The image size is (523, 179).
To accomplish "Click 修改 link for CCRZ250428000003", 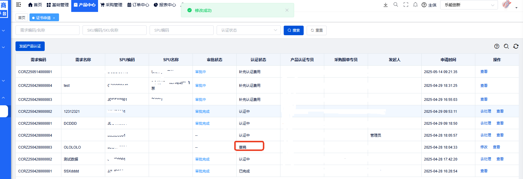I will 484,147.
